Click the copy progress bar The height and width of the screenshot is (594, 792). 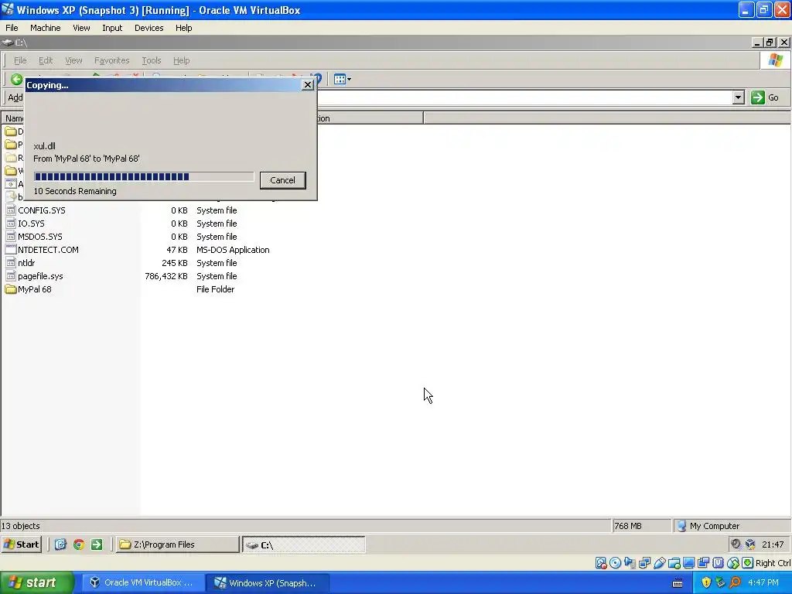pyautogui.click(x=144, y=176)
